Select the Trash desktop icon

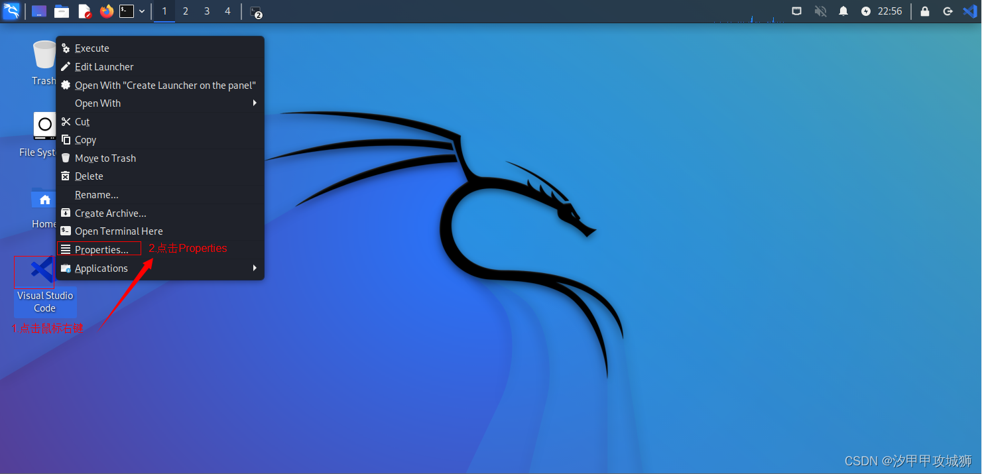coord(44,63)
